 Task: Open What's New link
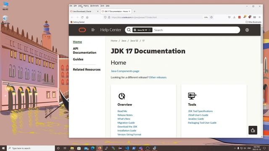click(124, 119)
